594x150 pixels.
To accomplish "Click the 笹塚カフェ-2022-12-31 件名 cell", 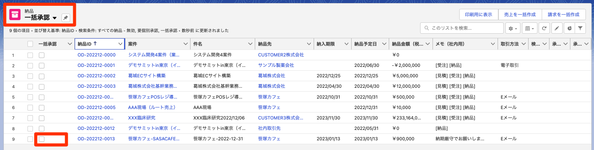I will [218, 139].
